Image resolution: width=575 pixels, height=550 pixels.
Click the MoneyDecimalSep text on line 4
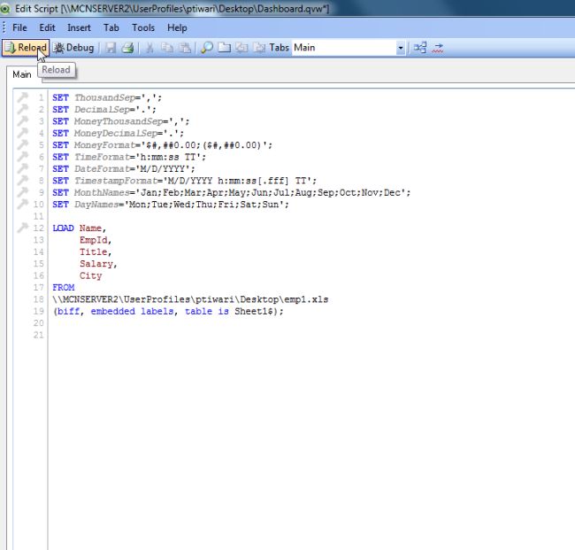(116, 133)
